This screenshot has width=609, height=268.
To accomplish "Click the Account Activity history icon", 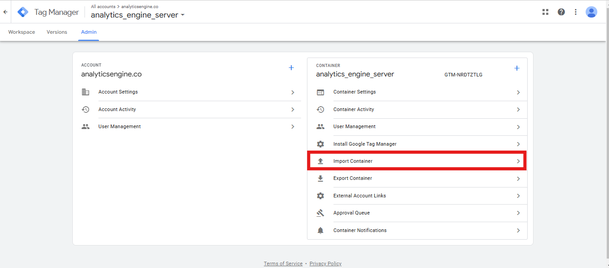I will pos(85,109).
